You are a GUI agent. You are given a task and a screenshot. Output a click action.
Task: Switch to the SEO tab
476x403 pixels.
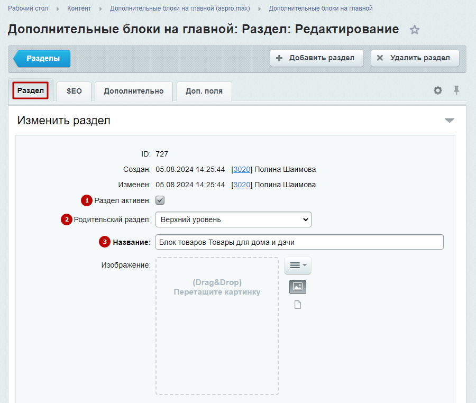click(x=74, y=91)
